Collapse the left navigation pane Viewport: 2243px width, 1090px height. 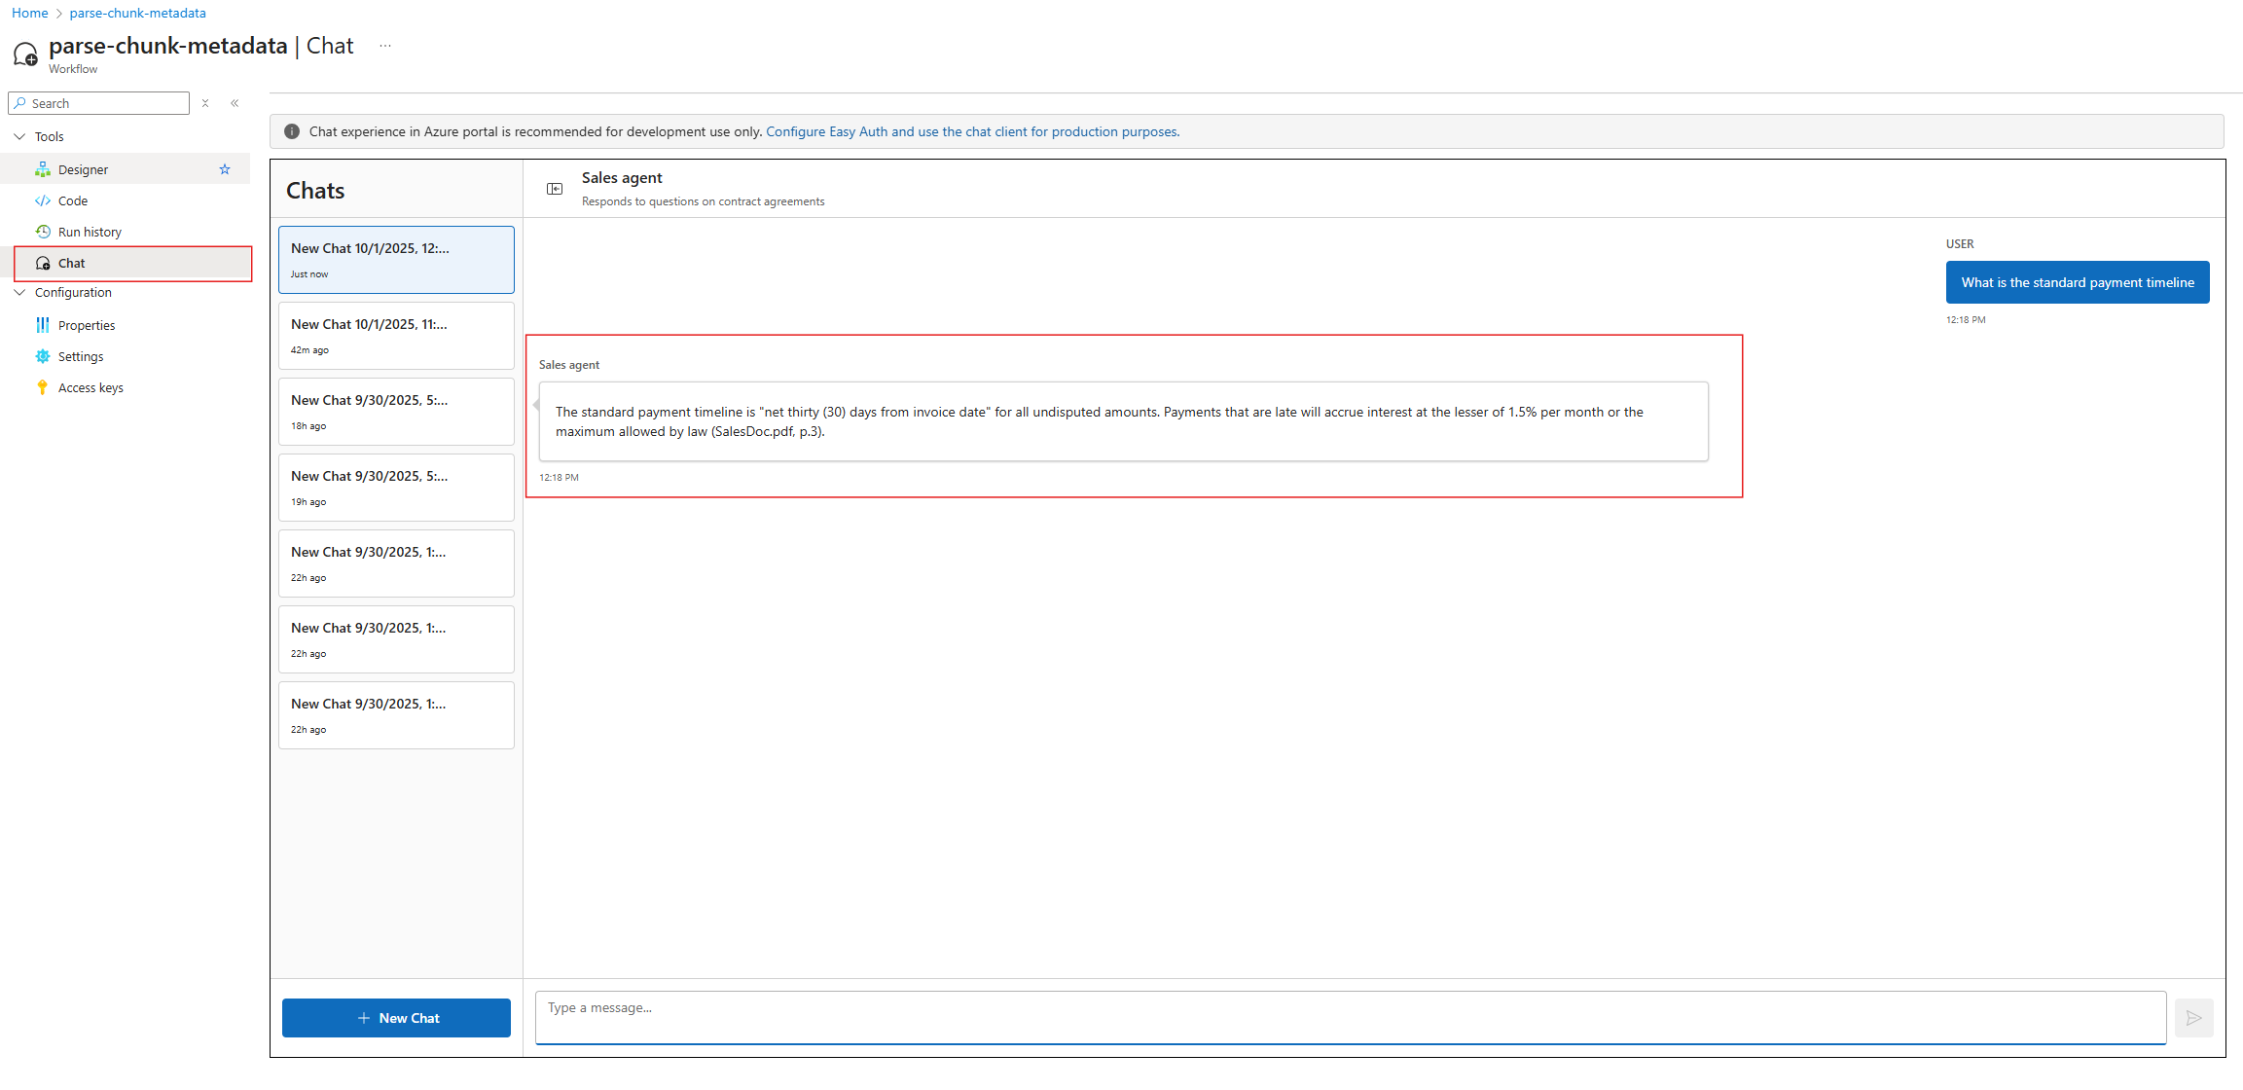tap(235, 103)
